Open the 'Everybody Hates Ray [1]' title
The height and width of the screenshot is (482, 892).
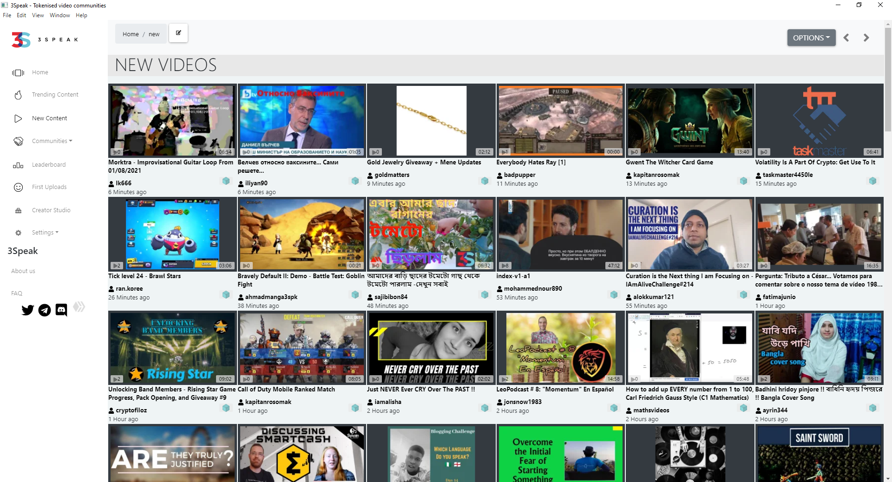(x=531, y=163)
